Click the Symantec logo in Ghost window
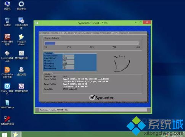 (x=101, y=97)
